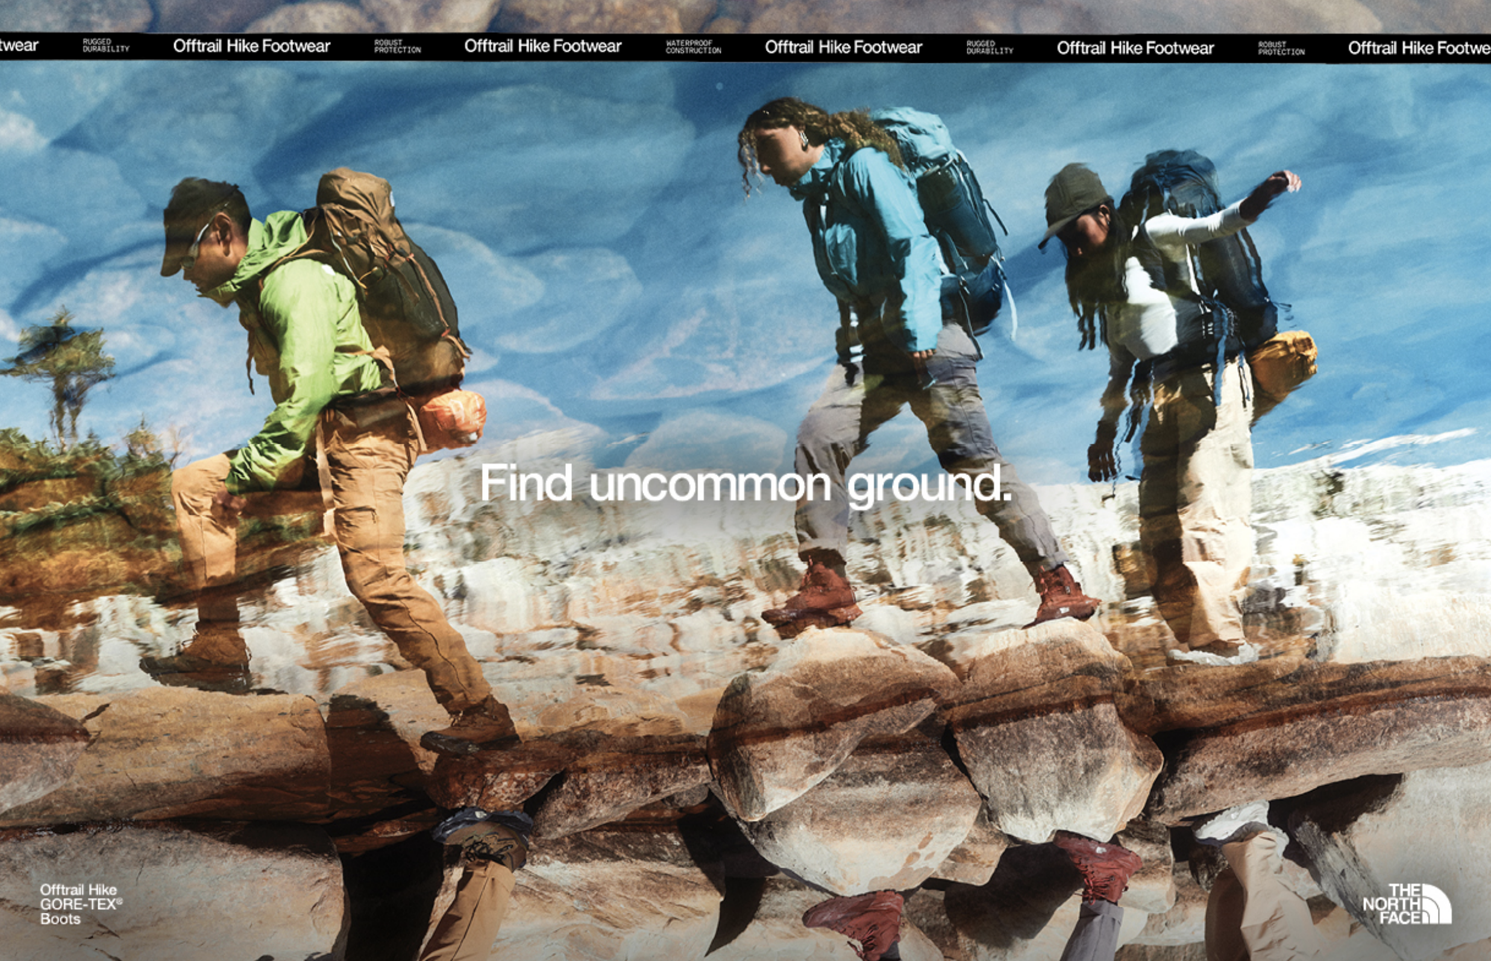The height and width of the screenshot is (961, 1491).
Task: Click The North Face logo
Action: pos(1406,903)
